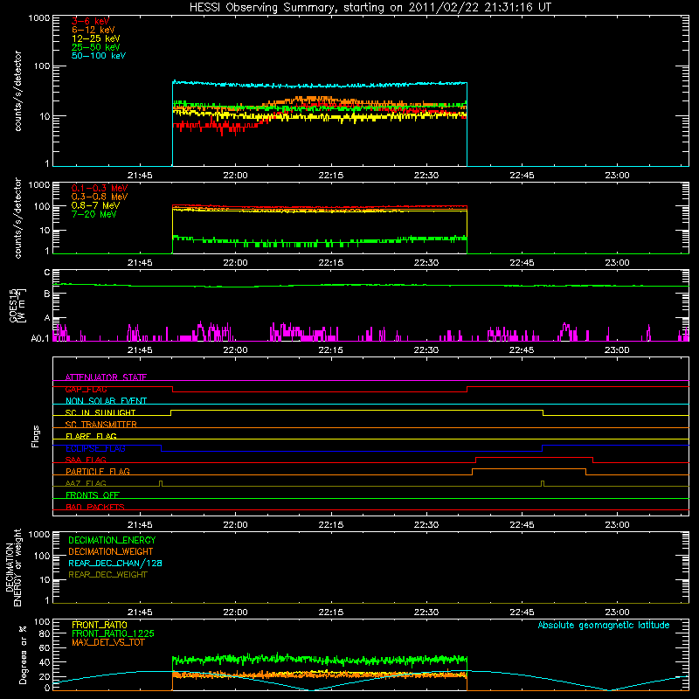This screenshot has height=699, width=699.
Task: Click the AAZ_FLAG label
Action: [86, 483]
